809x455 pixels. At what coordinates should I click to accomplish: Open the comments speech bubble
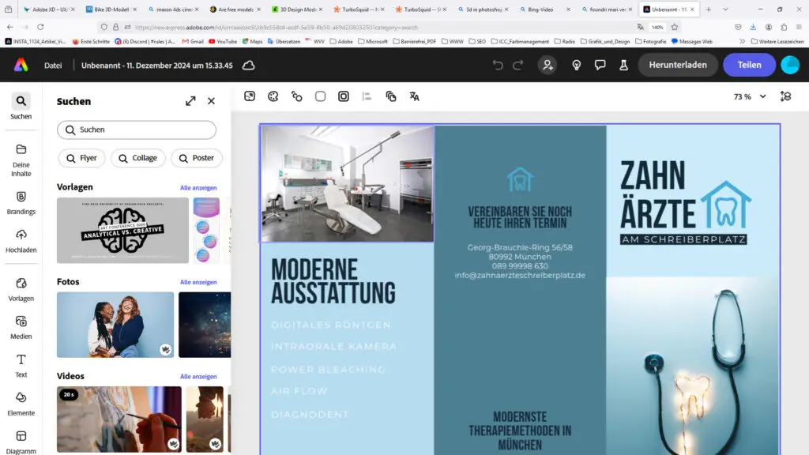600,65
